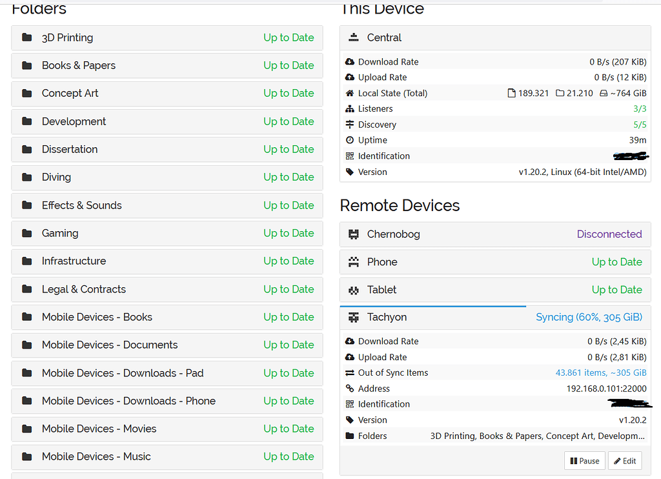661x479 pixels.
Task: Click the Listeners sitemap icon
Action: pos(350,109)
